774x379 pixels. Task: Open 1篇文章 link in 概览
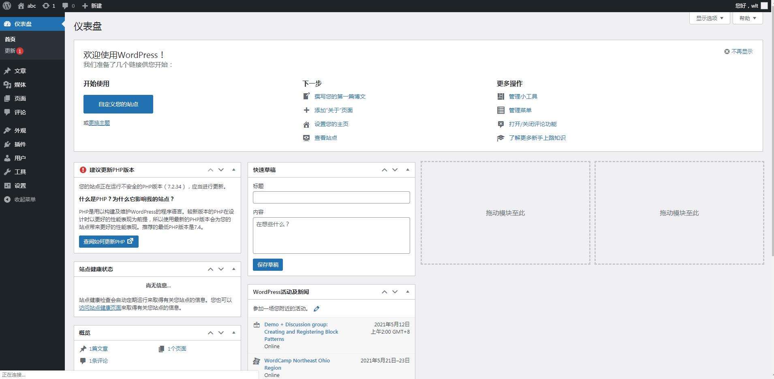(x=98, y=349)
